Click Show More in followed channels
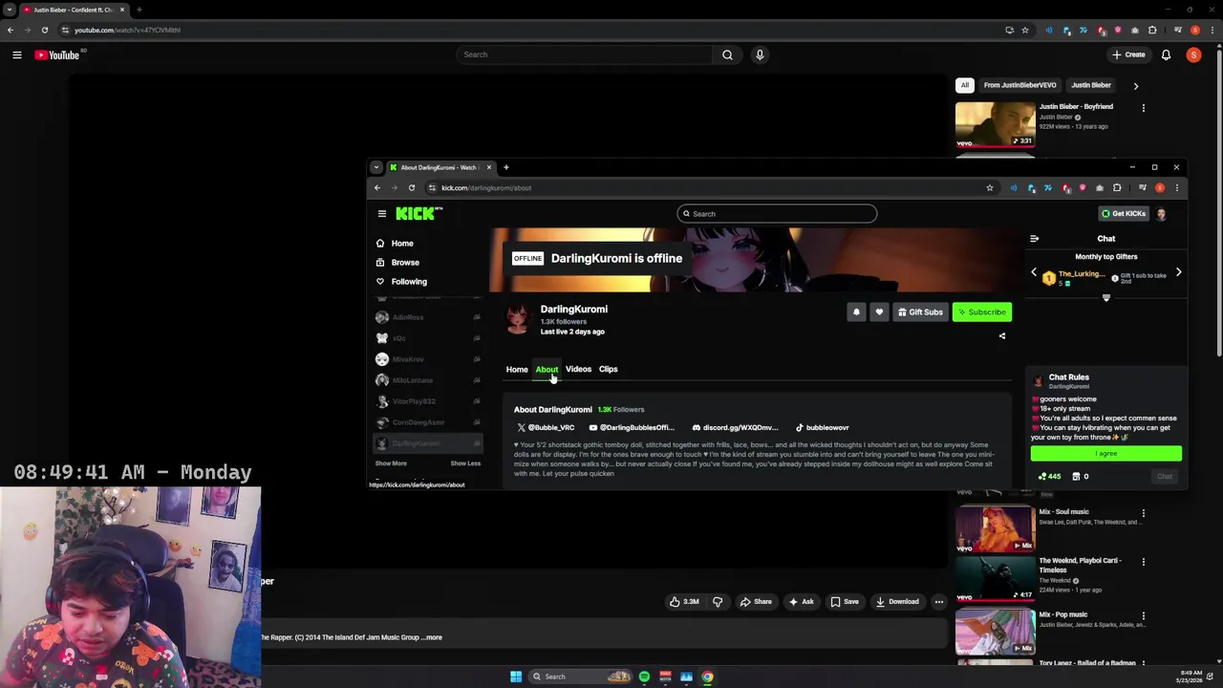 391,463
